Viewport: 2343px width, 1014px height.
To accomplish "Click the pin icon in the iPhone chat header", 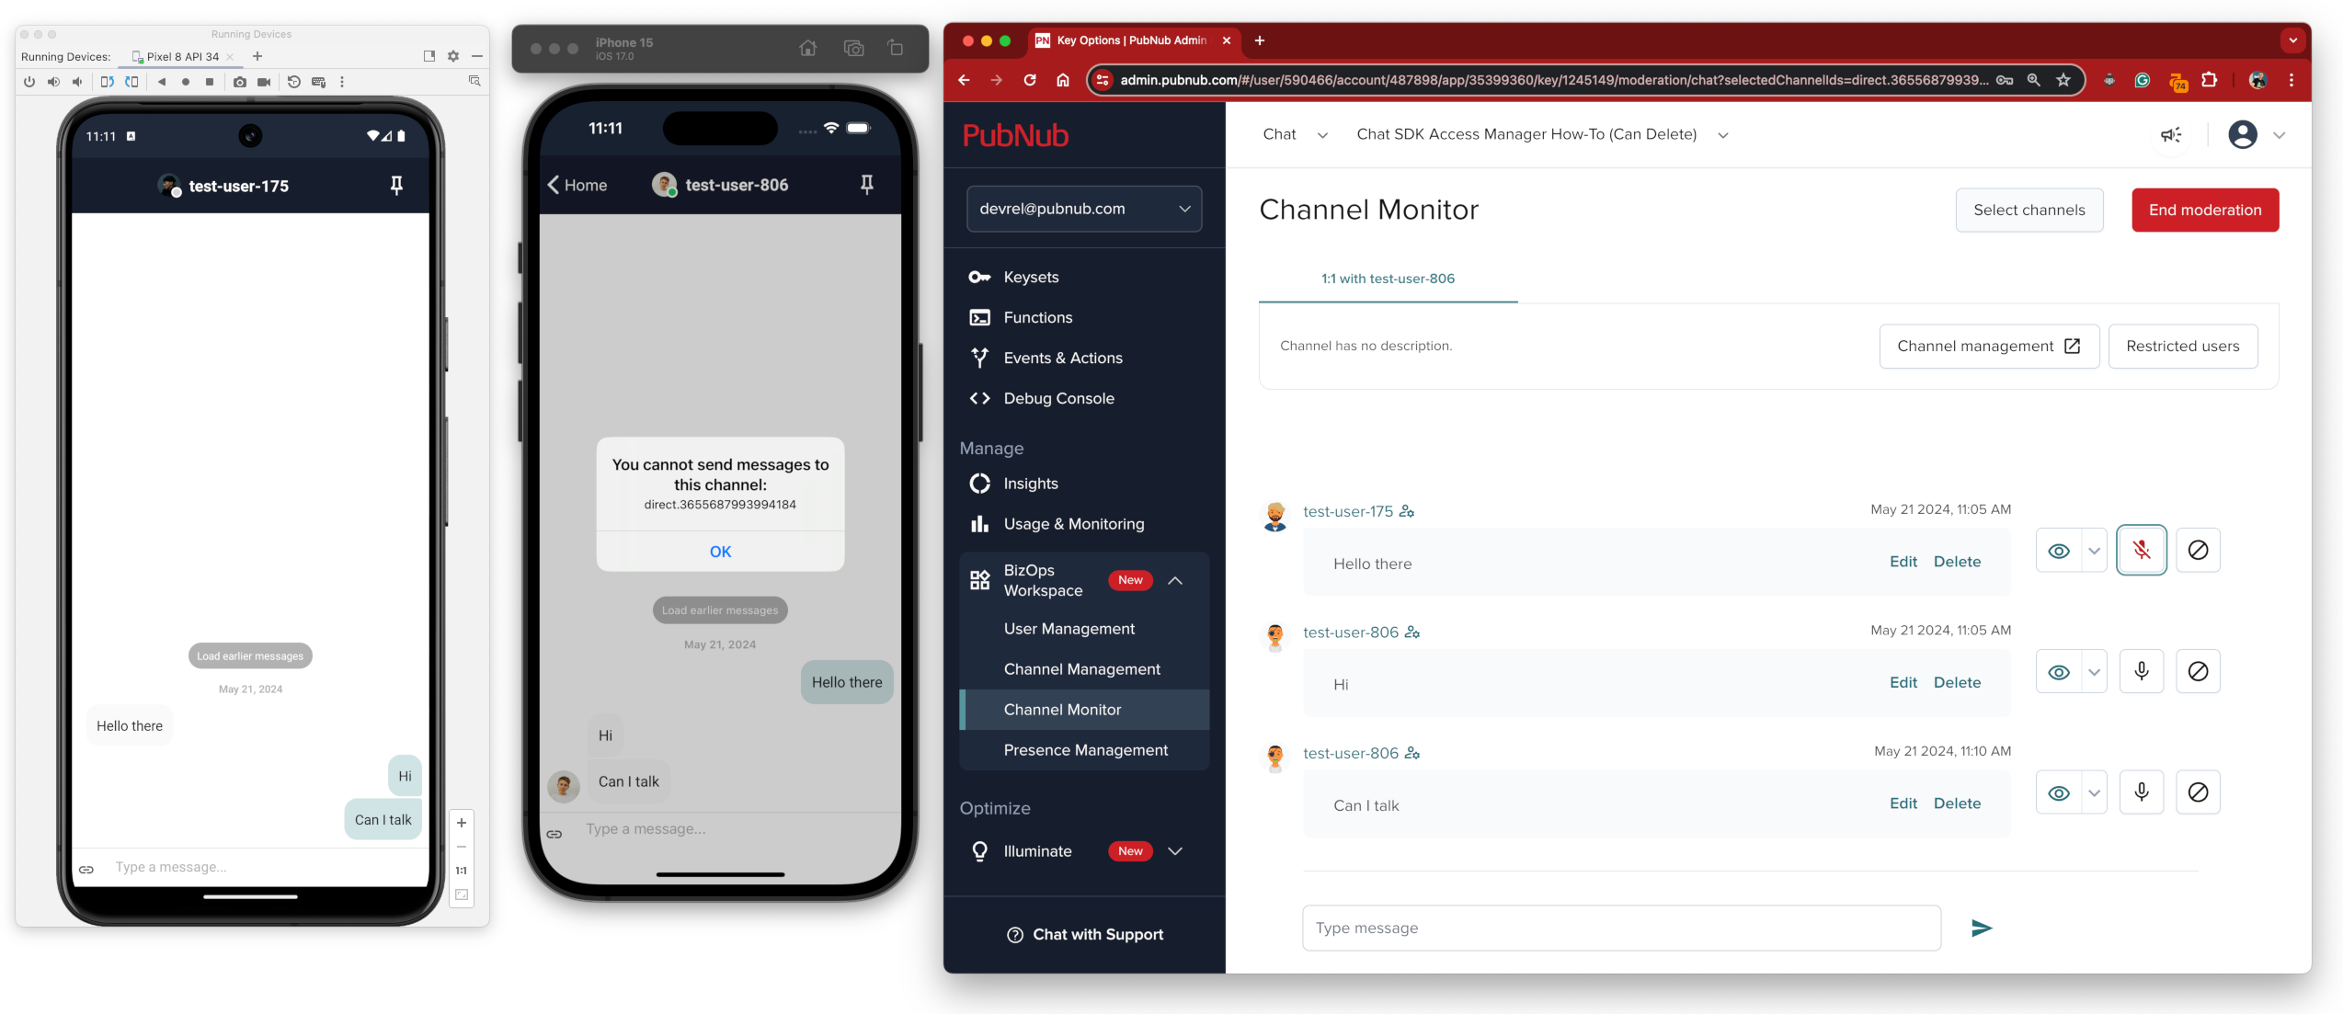I will coord(865,185).
